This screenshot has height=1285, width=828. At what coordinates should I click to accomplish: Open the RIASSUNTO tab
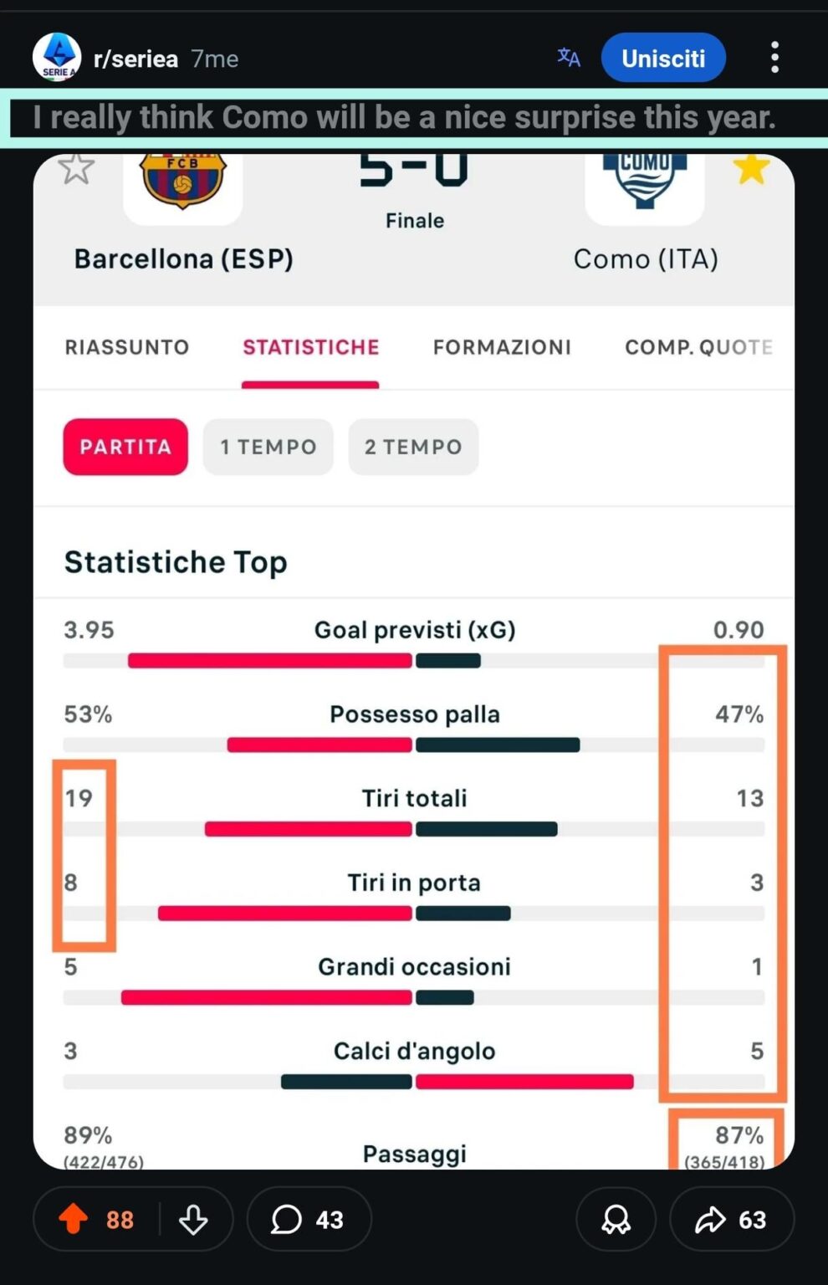(127, 347)
